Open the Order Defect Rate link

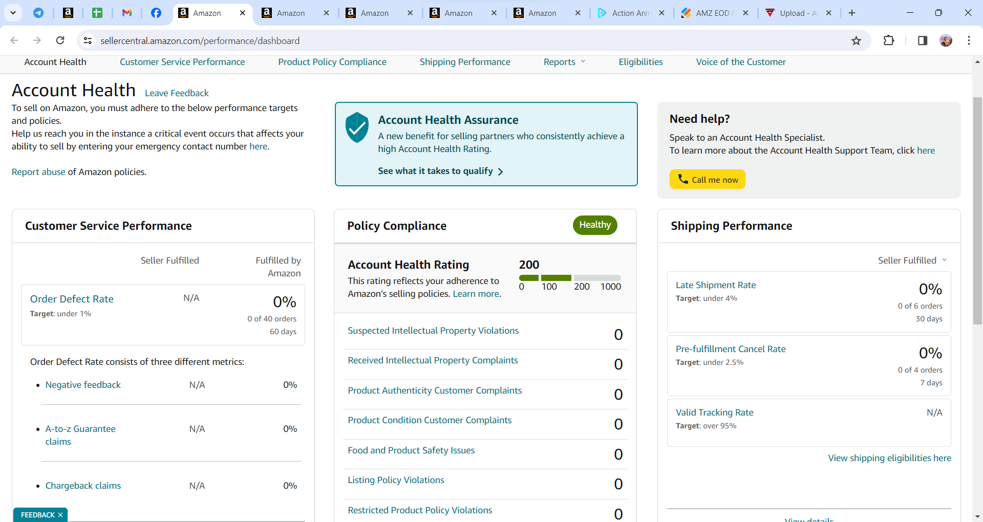[72, 299]
